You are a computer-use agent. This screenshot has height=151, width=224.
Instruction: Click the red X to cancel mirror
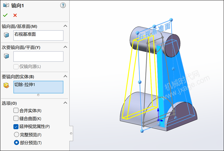15,15
